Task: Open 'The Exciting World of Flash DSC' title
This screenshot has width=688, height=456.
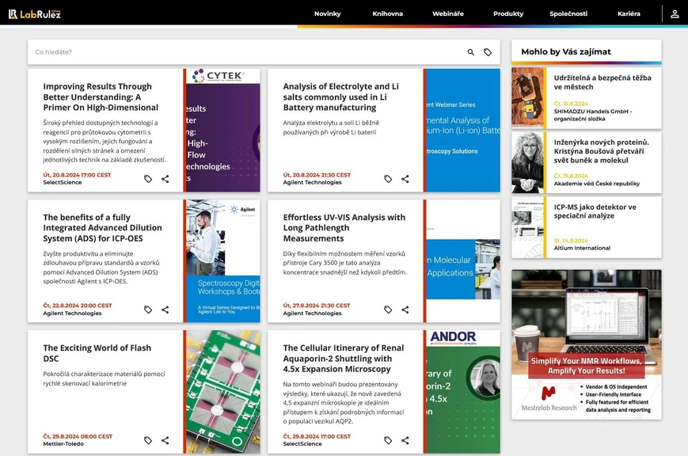Action: pyautogui.click(x=97, y=353)
